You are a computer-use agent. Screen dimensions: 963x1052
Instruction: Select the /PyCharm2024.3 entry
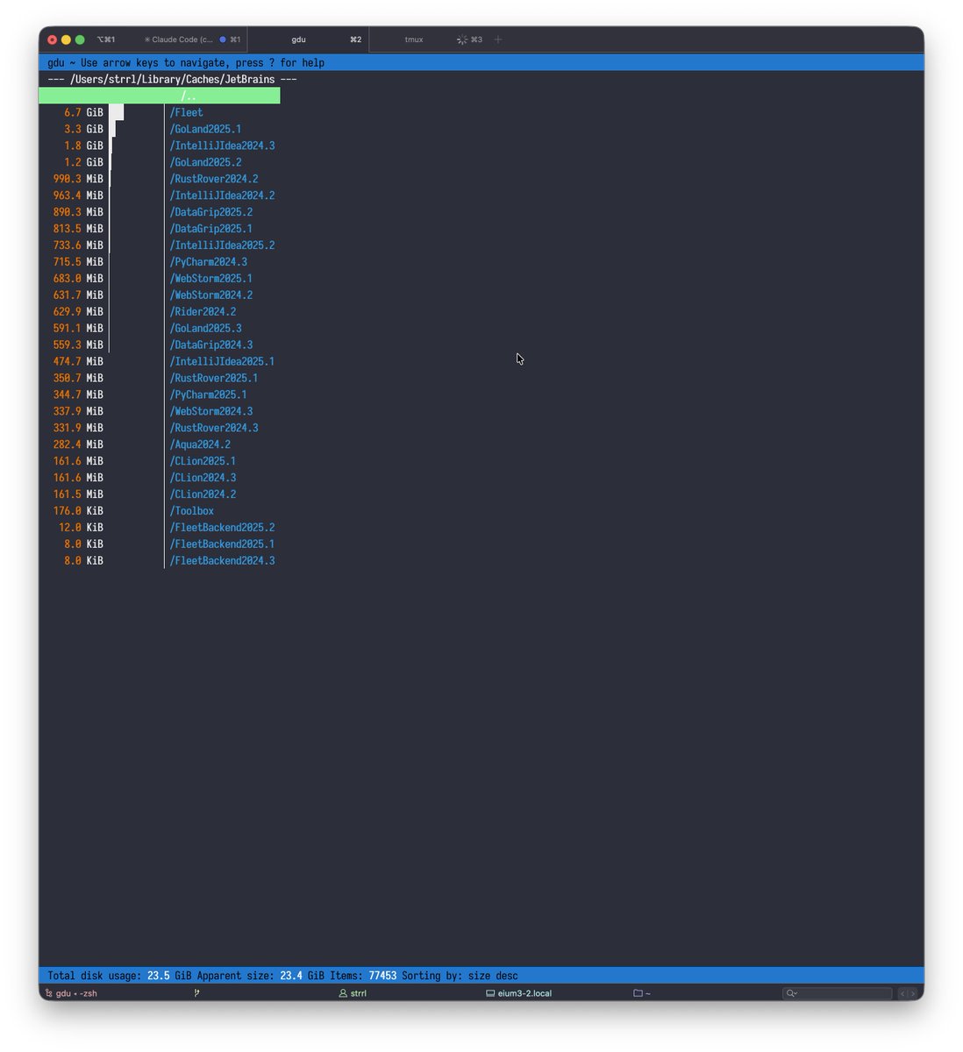[x=208, y=262]
